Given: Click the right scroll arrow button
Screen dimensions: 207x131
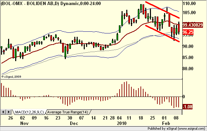Looking at the screenshot, I should click(9, 112).
